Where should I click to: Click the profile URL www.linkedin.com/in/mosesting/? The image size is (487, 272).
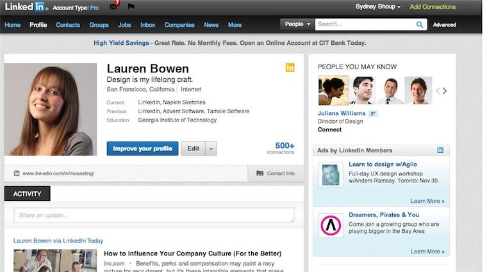(x=58, y=173)
